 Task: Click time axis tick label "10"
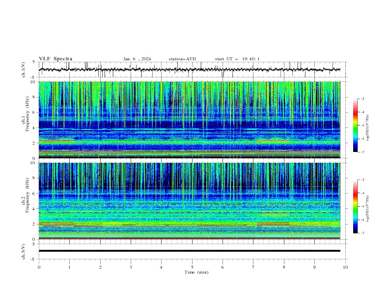coord(345,267)
